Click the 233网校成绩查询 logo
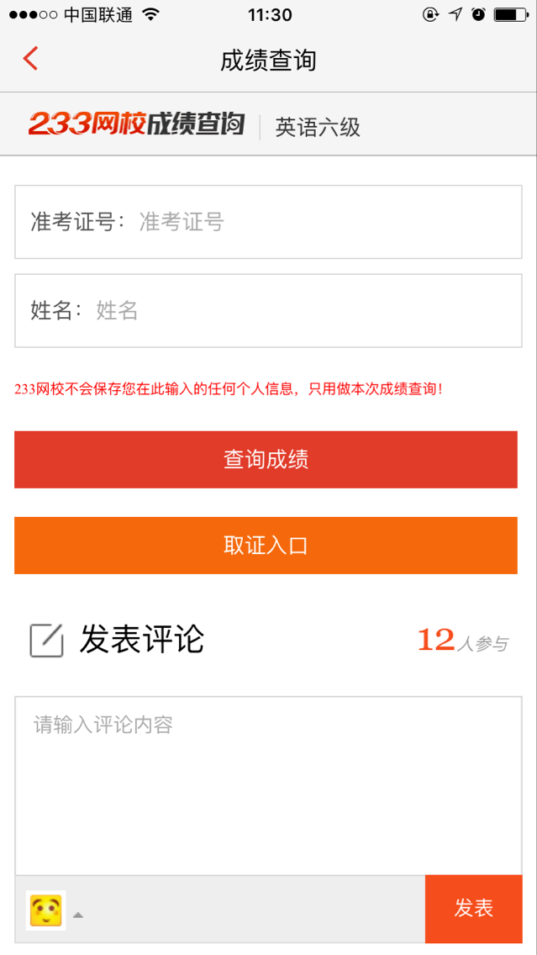 pos(136,124)
